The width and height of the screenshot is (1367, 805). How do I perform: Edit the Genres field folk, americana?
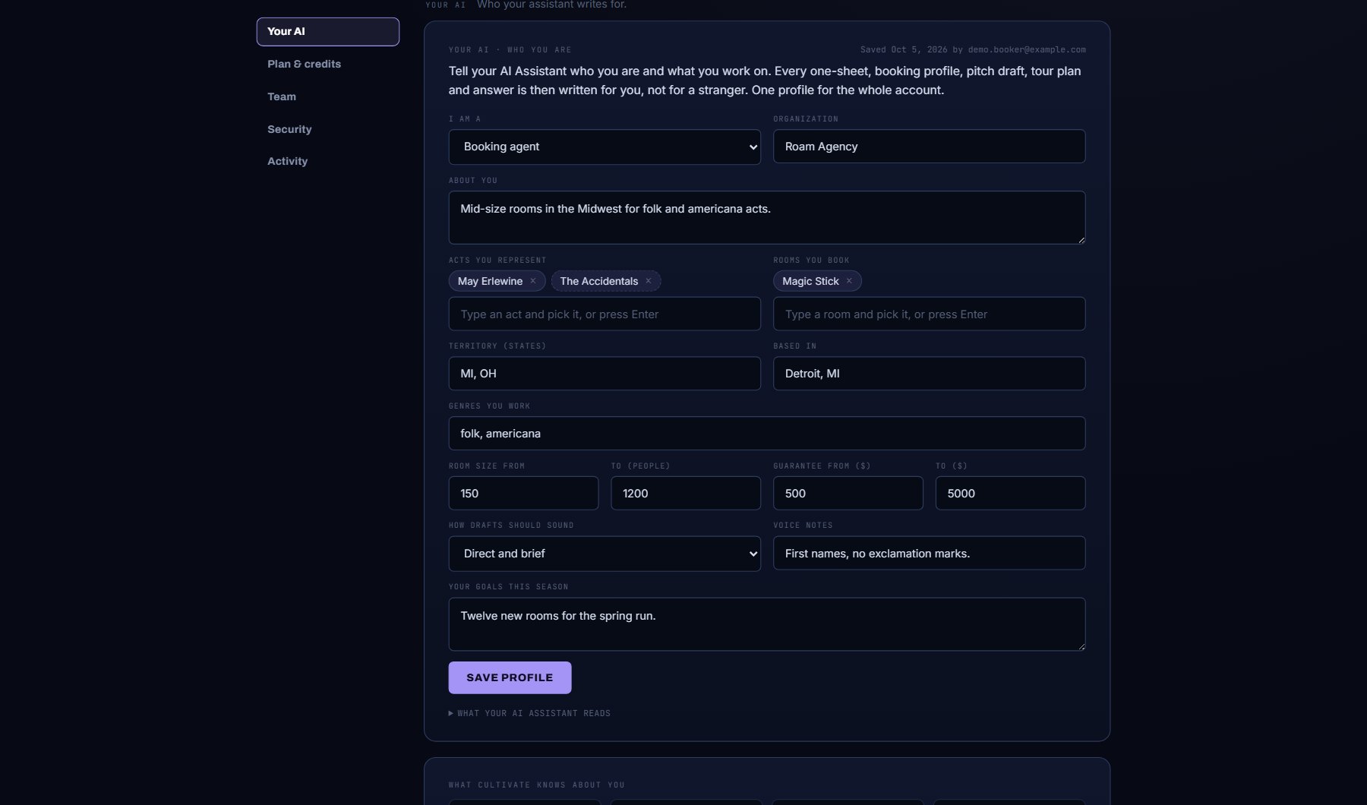pos(767,434)
